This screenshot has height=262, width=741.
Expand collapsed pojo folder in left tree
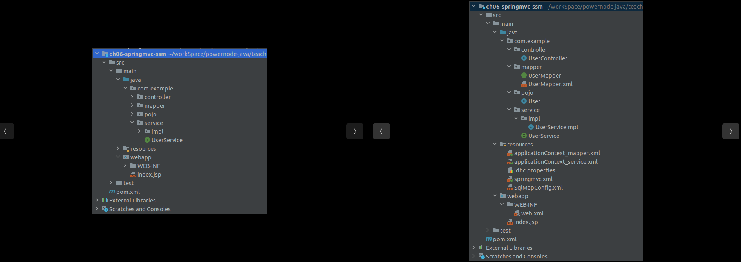pyautogui.click(x=132, y=114)
